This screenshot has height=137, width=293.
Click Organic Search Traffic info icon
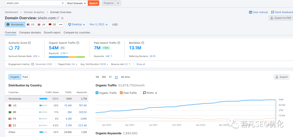tap(78, 43)
